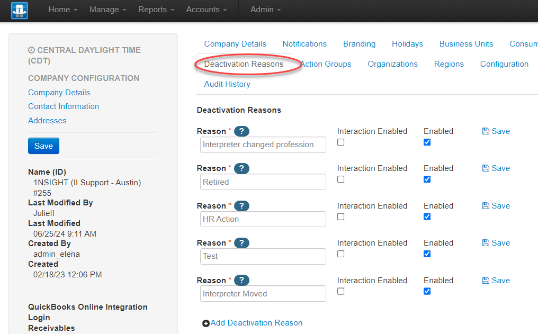Open the Contact Information link
Viewport: 538px width, 334px height.
(63, 106)
